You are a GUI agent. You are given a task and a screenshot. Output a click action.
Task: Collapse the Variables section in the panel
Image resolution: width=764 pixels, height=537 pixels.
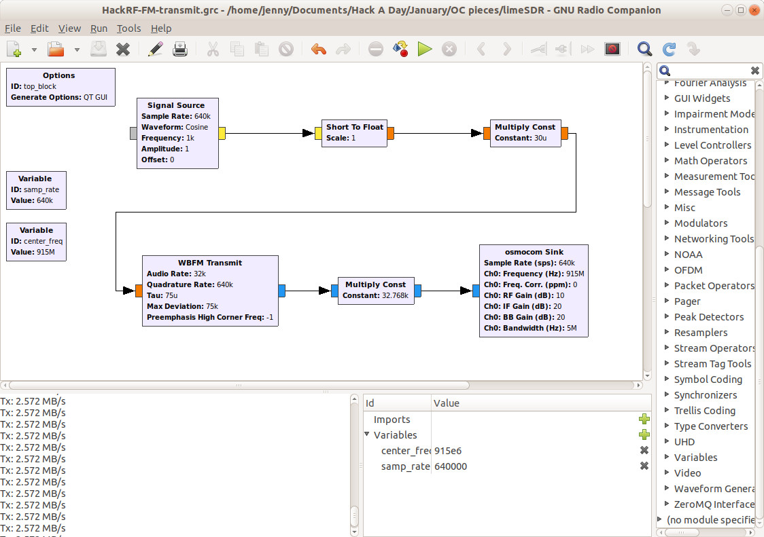point(368,435)
